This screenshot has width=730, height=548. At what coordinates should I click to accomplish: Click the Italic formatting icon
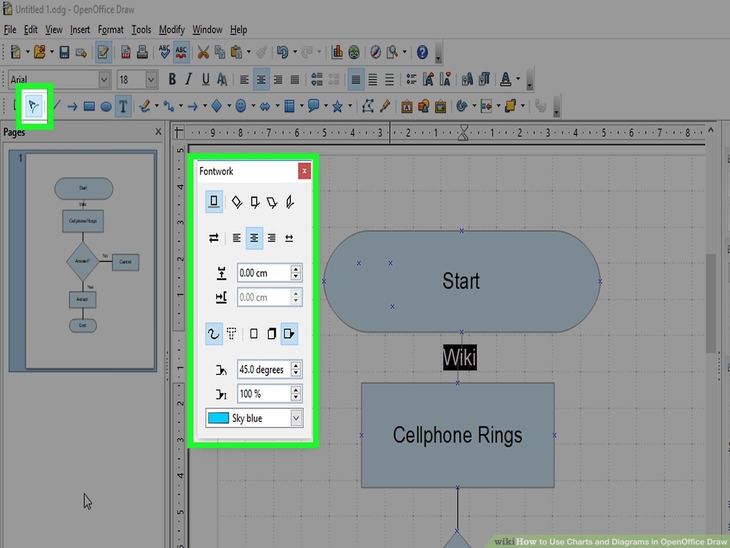(x=189, y=80)
